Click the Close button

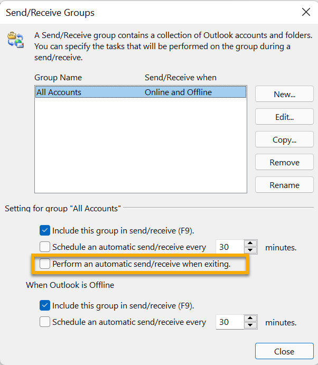pyautogui.click(x=284, y=351)
